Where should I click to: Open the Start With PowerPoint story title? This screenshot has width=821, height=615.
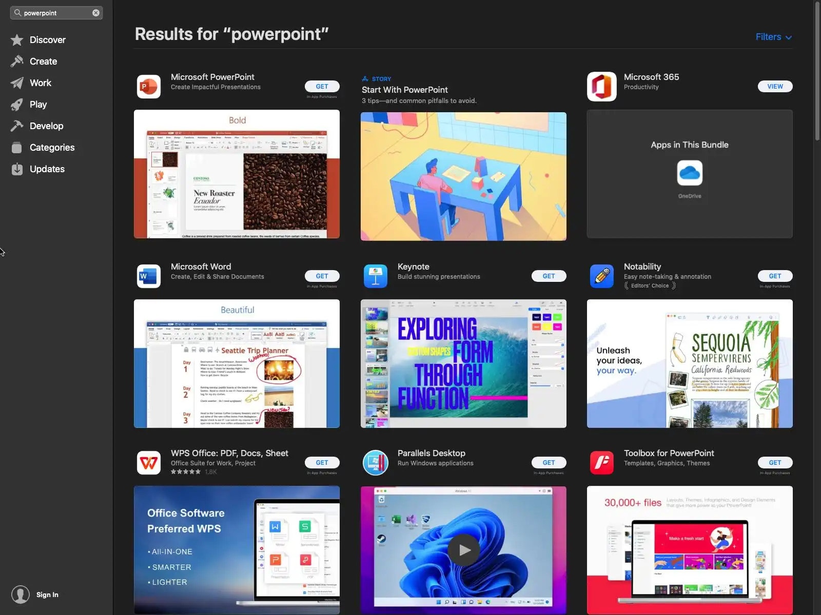(x=405, y=90)
